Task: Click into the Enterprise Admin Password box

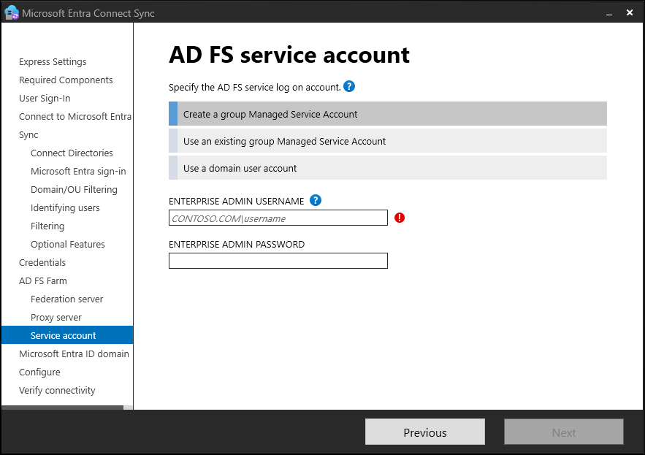Action: click(278, 261)
